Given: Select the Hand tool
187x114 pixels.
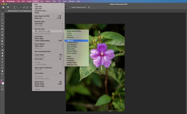Looking at the screenshot, I should tap(2, 71).
